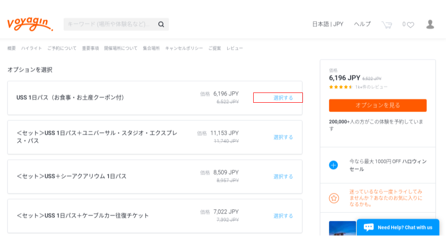Image resolution: width=446 pixels, height=251 pixels.
Task: Select the ケーブルカー set 7,022 JPY option
Action: [x=283, y=216]
